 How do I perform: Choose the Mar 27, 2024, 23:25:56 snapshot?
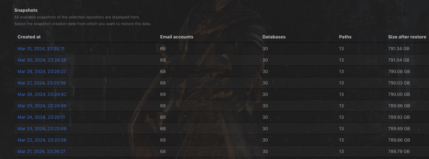[x=42, y=83]
